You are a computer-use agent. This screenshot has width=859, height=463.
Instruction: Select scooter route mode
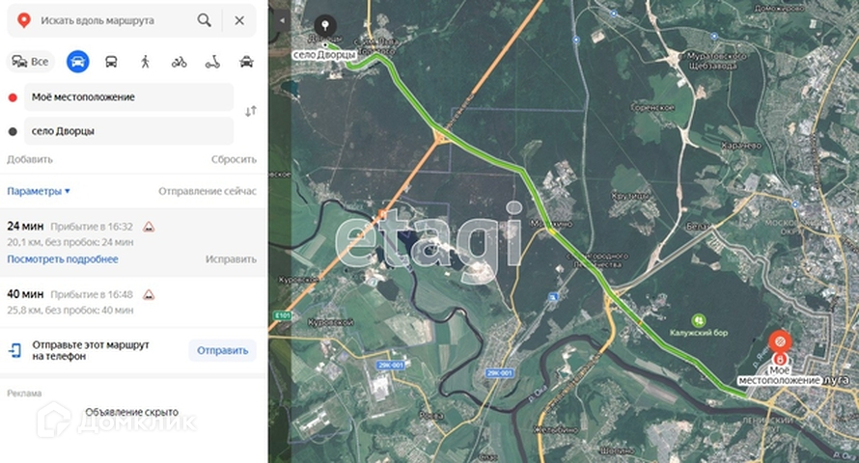pyautogui.click(x=212, y=62)
